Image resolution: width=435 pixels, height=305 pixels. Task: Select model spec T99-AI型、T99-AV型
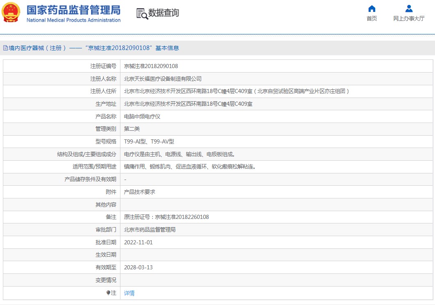coord(149,142)
